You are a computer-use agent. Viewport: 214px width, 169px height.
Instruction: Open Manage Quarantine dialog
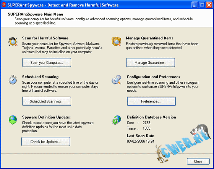click(x=151, y=63)
